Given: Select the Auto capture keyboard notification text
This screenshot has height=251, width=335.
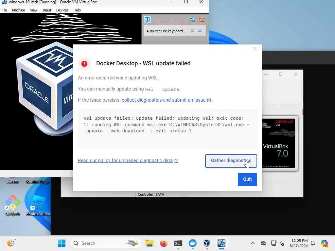Looking at the screenshot, I should click(x=167, y=31).
